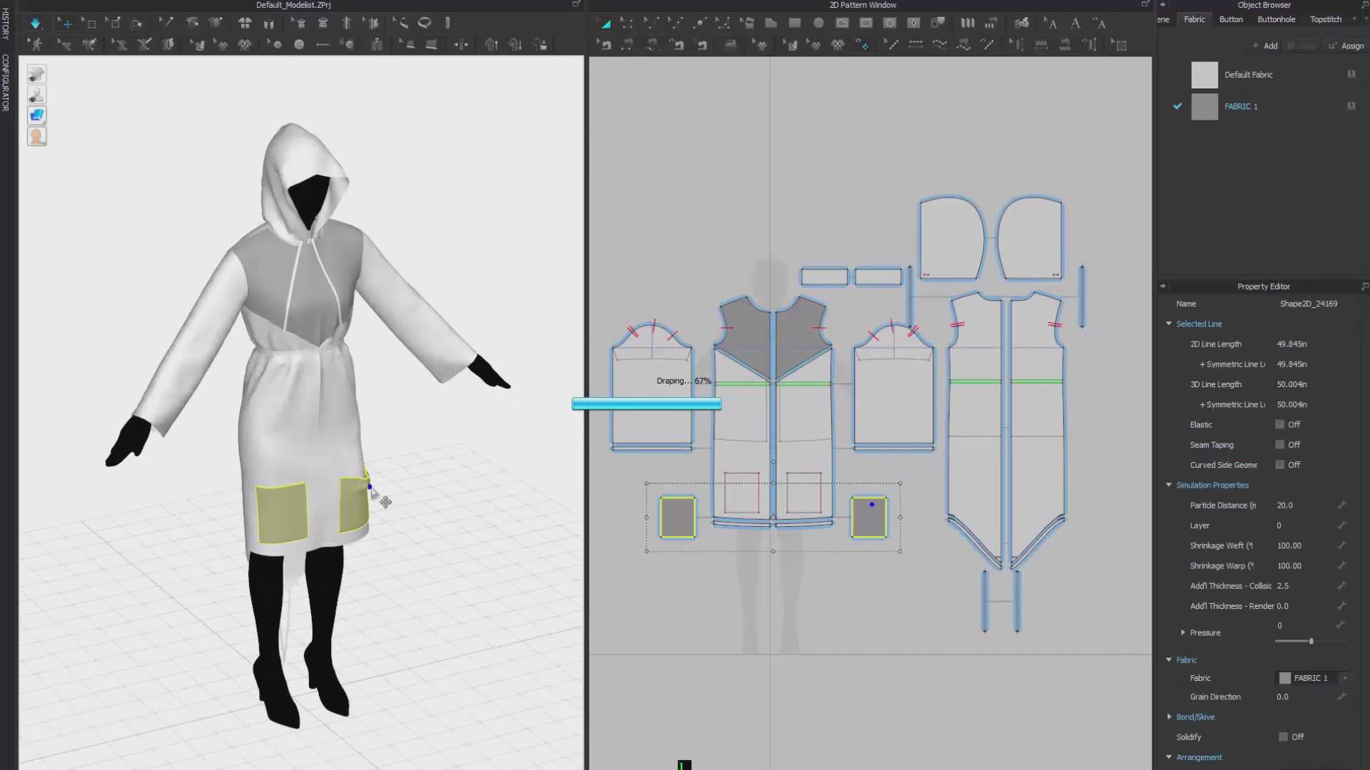Switch to the Button tab
Screen dimensions: 1370x770
(1231, 19)
